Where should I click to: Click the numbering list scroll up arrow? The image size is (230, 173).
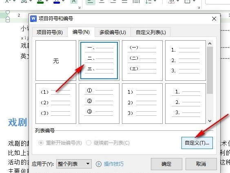tap(210, 43)
